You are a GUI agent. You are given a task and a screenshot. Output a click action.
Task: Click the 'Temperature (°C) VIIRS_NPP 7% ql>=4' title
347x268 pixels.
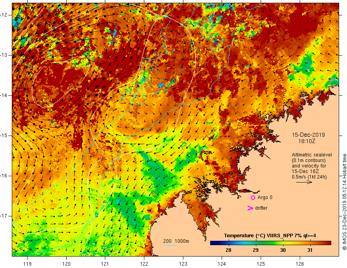tap(270, 236)
